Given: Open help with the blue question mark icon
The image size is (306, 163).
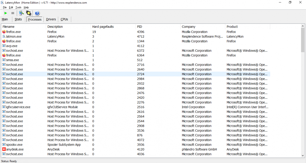Looking at the screenshot, I should tap(37, 13).
